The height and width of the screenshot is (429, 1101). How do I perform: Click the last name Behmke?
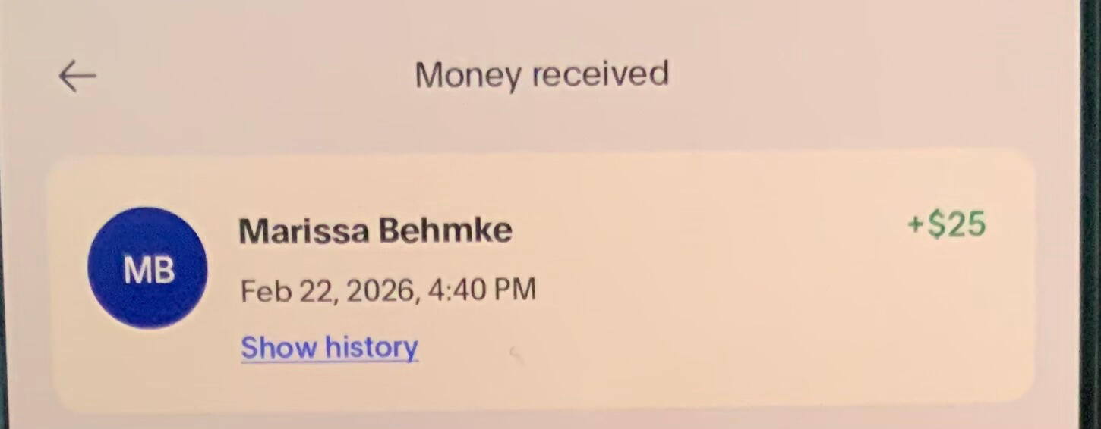pos(446,230)
